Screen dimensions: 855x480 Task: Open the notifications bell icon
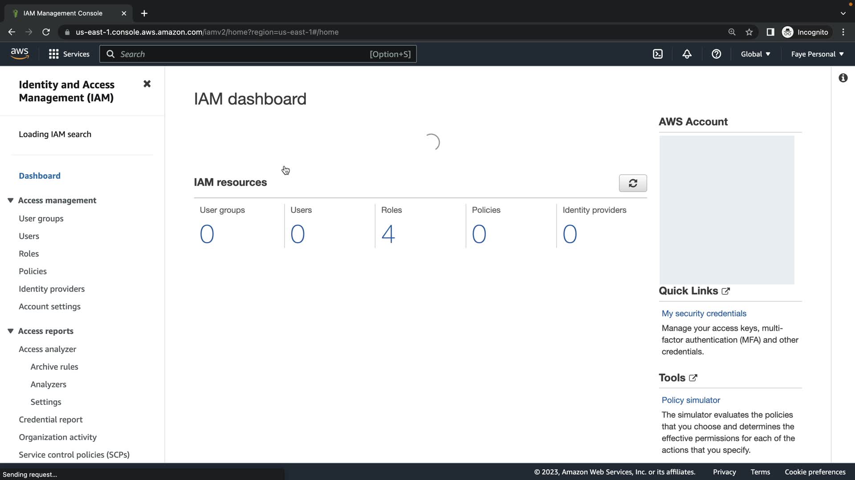click(687, 54)
